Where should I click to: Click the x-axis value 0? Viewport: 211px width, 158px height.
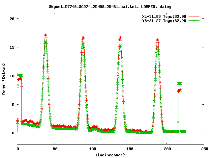click(x=18, y=149)
